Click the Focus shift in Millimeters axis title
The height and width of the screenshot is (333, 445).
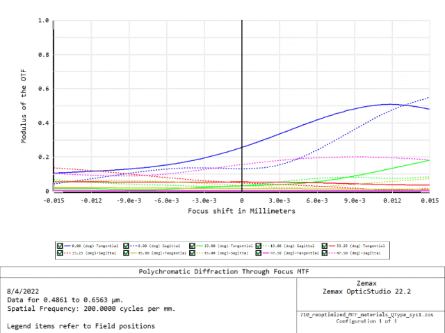241,211
